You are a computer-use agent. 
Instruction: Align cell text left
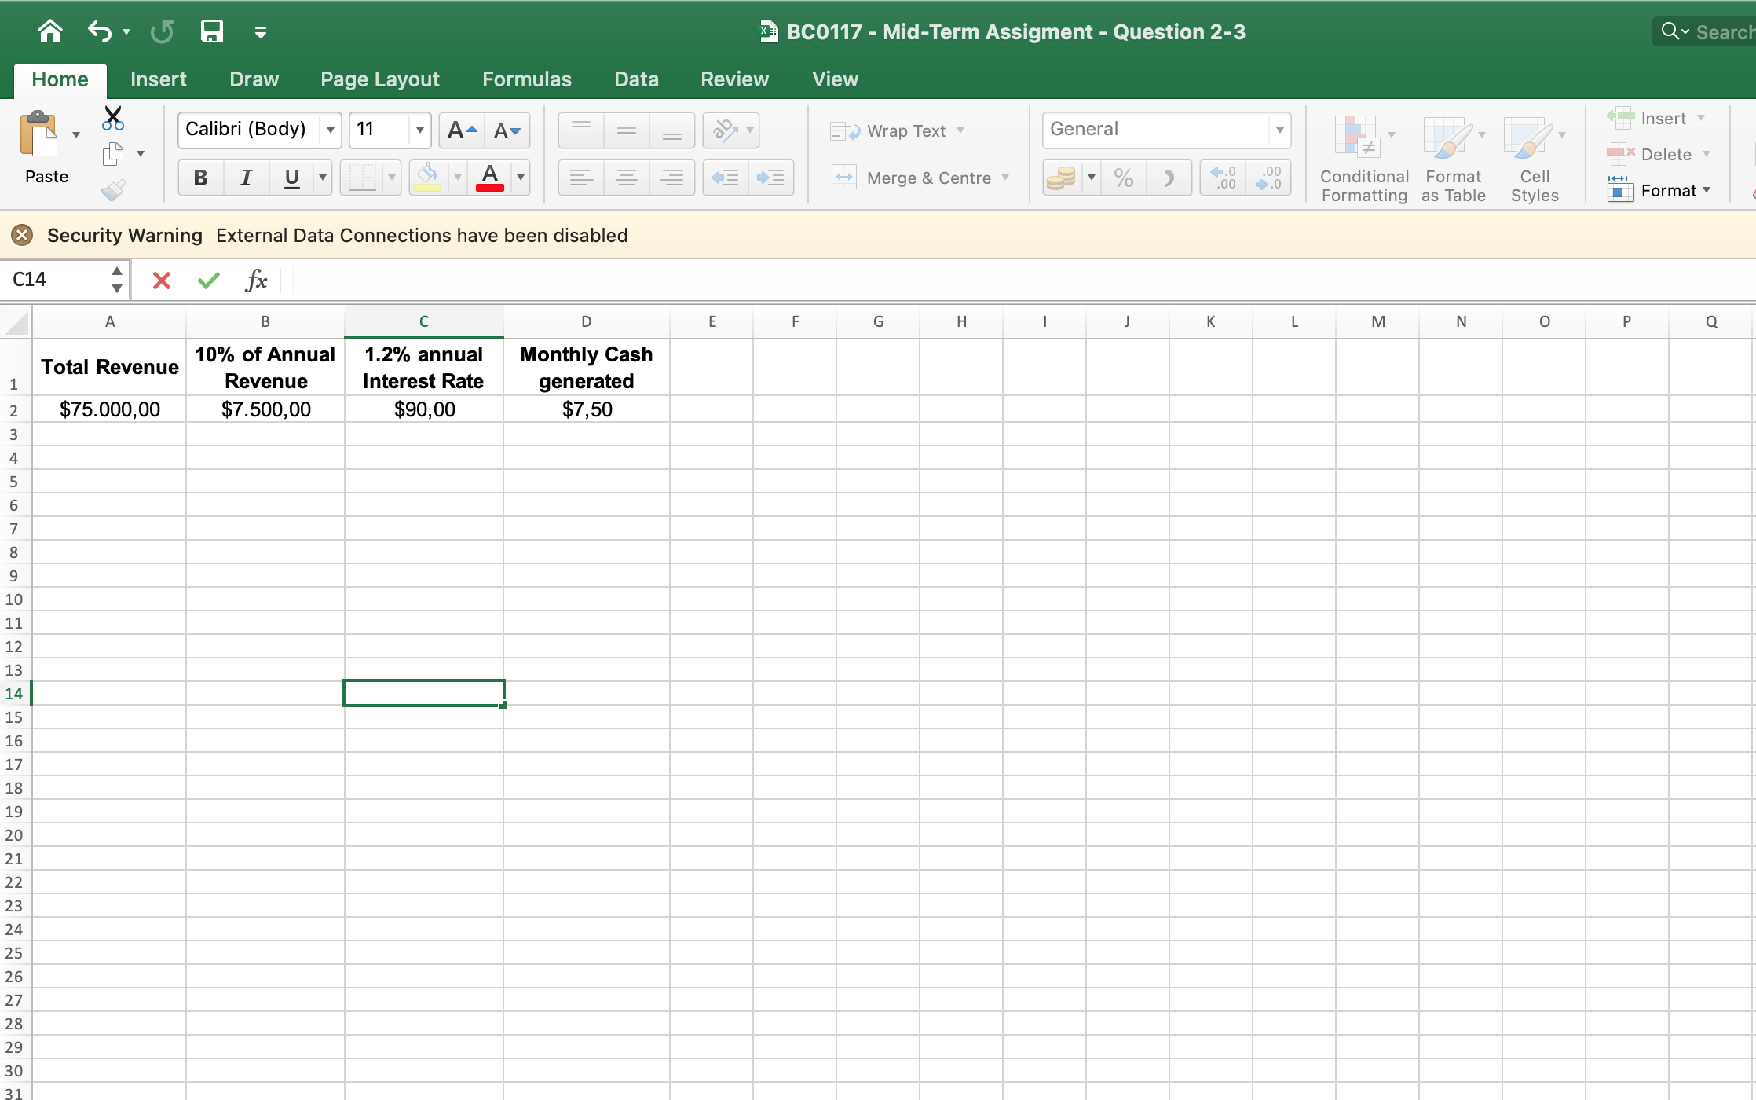pyautogui.click(x=581, y=178)
